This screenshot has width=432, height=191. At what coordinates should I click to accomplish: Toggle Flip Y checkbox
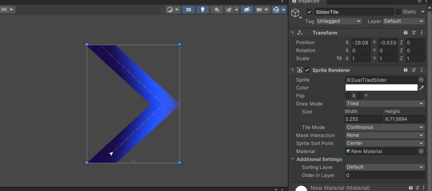(x=360, y=96)
